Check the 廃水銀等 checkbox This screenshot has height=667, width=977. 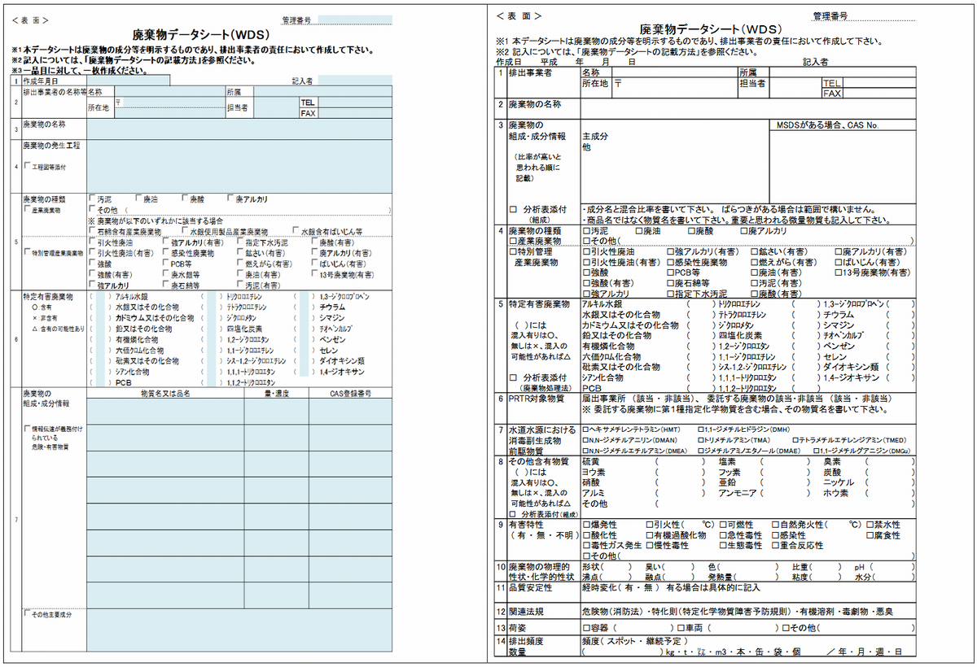click(x=166, y=276)
